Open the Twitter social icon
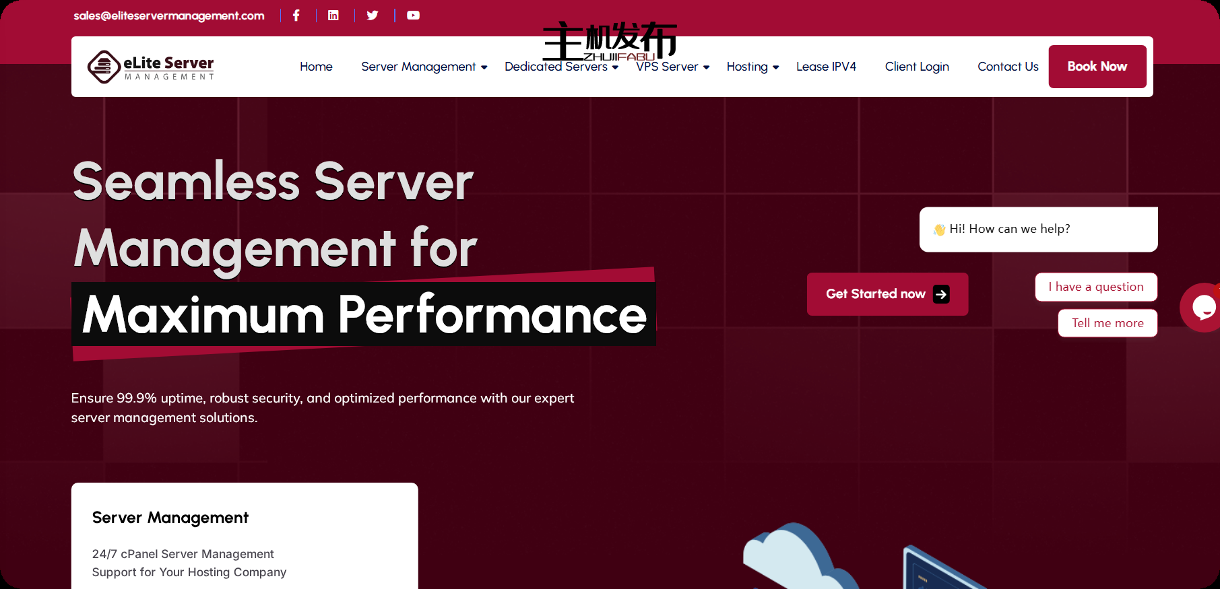1220x589 pixels. click(x=373, y=15)
